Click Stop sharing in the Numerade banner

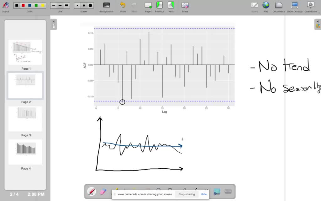click(x=187, y=194)
